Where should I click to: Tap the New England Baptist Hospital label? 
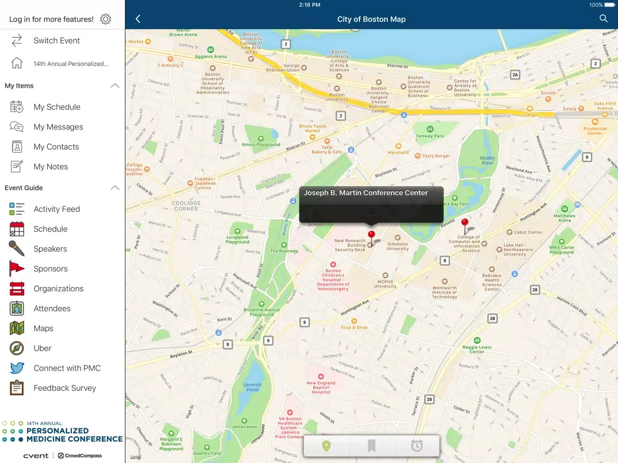coord(321,387)
